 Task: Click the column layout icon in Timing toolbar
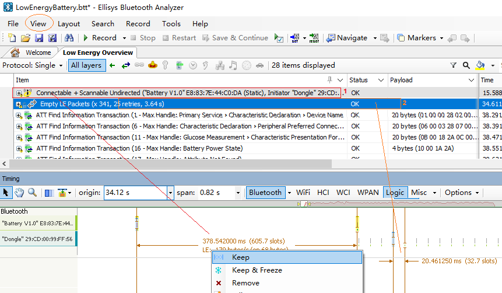49,193
